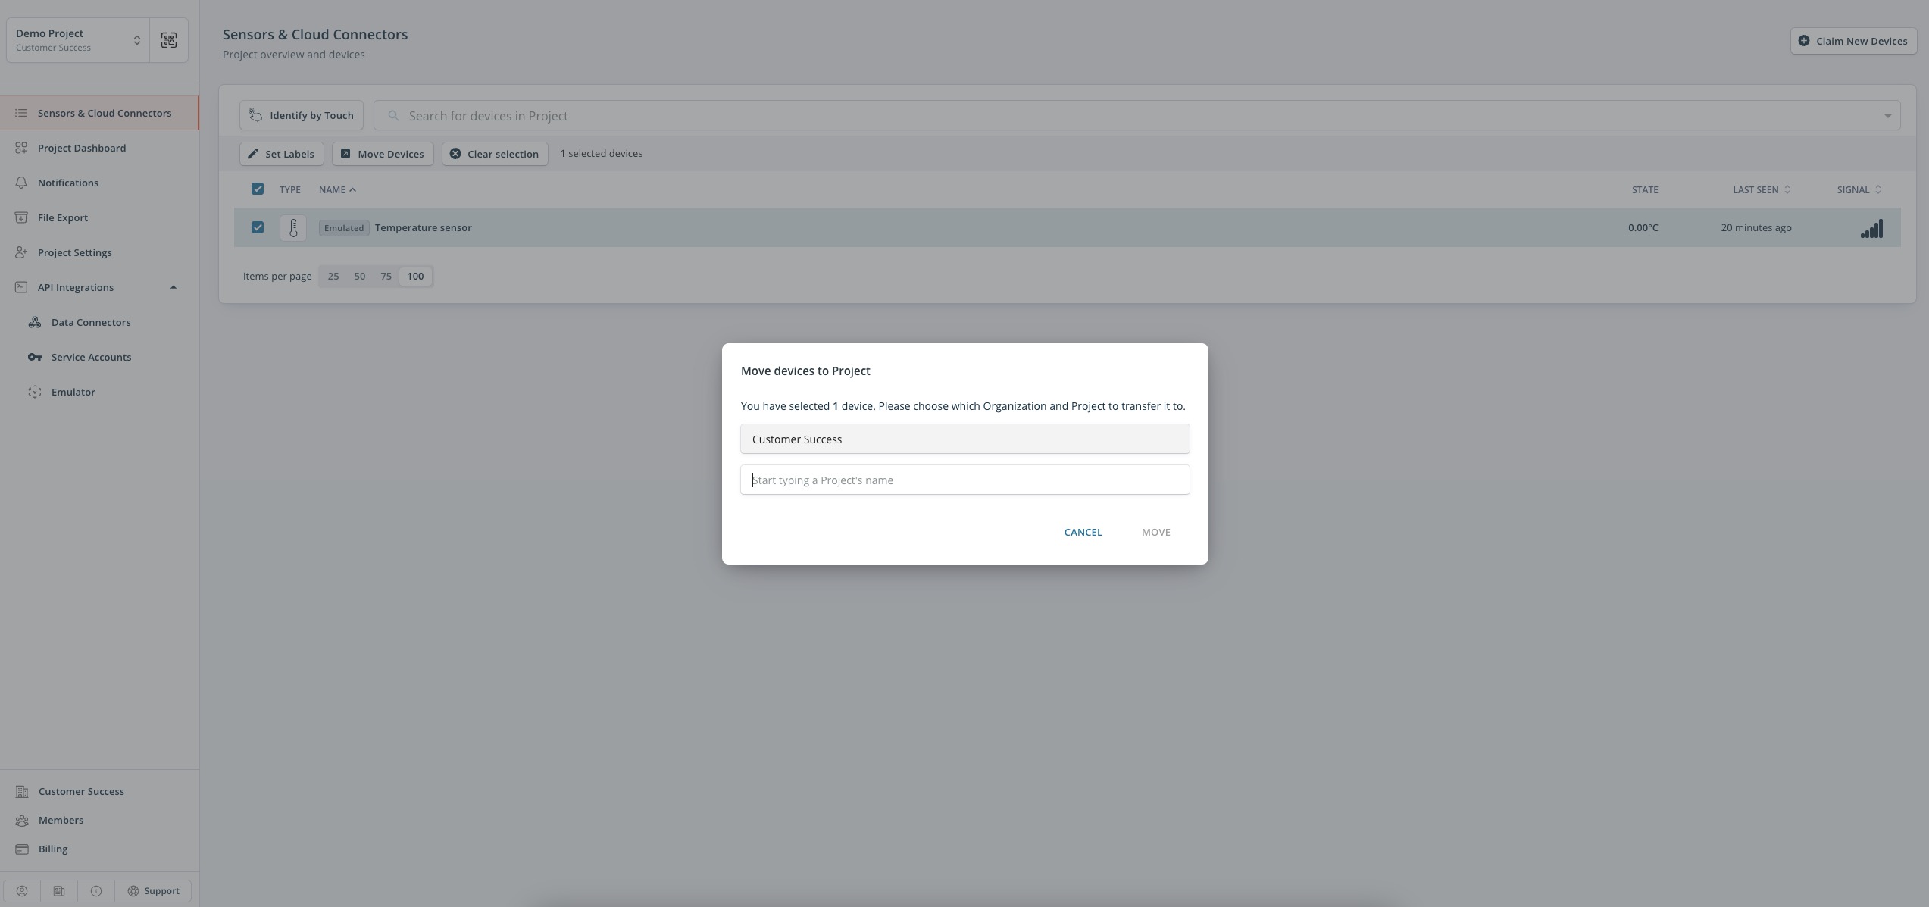
Task: Click the Project Settings person icon
Action: 21,252
